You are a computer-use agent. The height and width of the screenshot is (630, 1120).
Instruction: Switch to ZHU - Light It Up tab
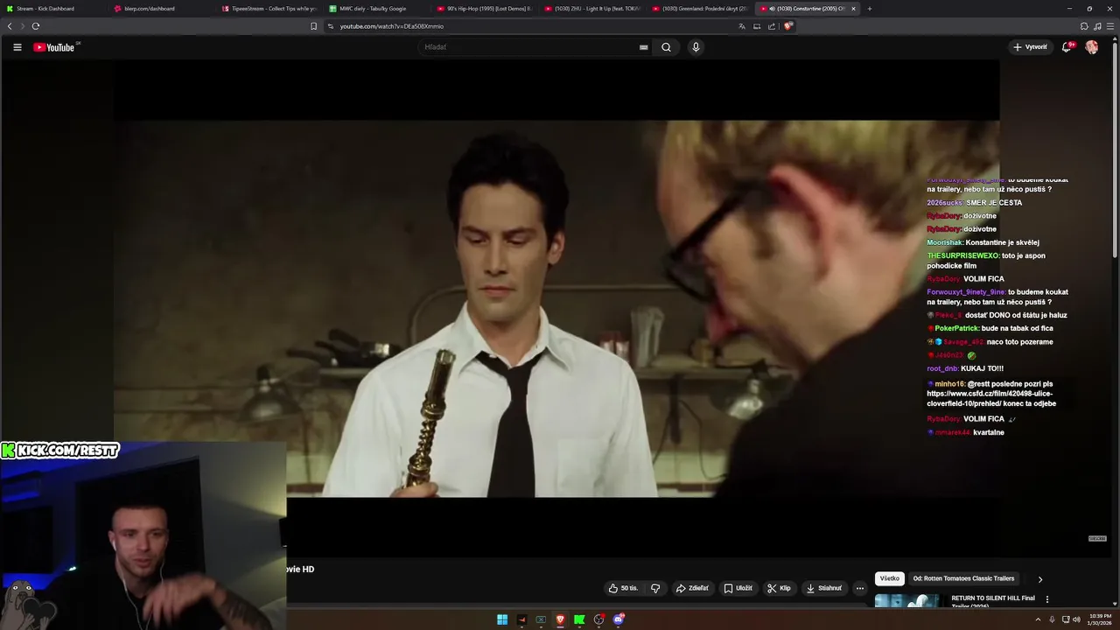(592, 9)
